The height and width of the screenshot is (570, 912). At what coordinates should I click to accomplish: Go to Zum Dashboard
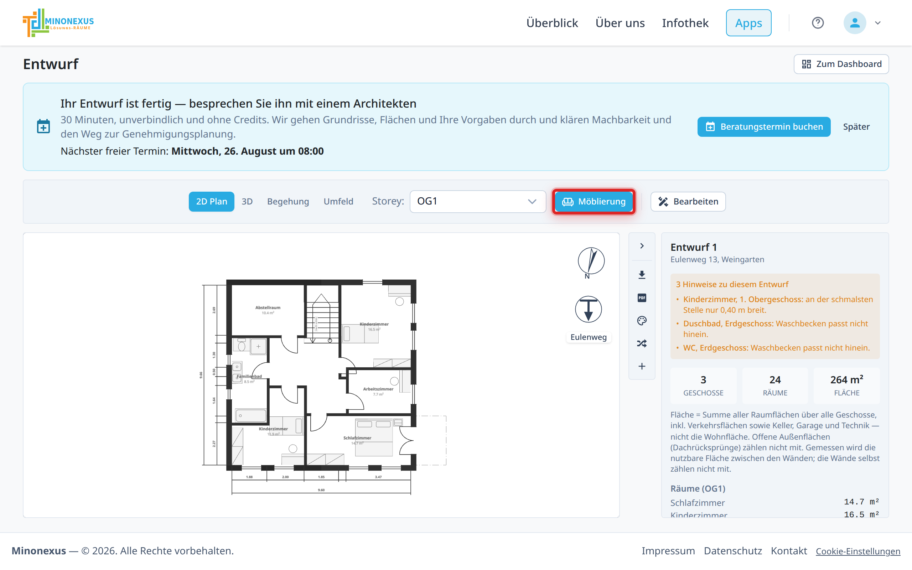841,64
